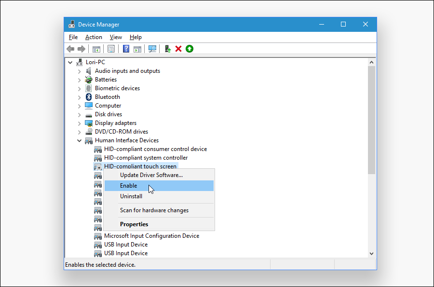Image resolution: width=434 pixels, height=287 pixels.
Task: Expand the Display adapters category
Action: pos(80,123)
